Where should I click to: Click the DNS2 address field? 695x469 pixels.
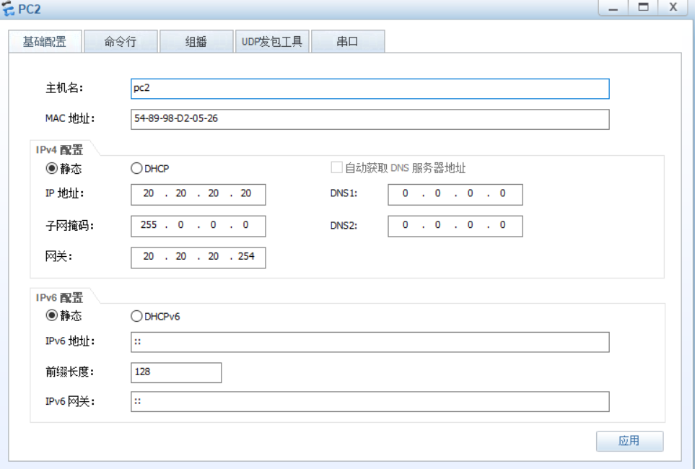coord(455,226)
